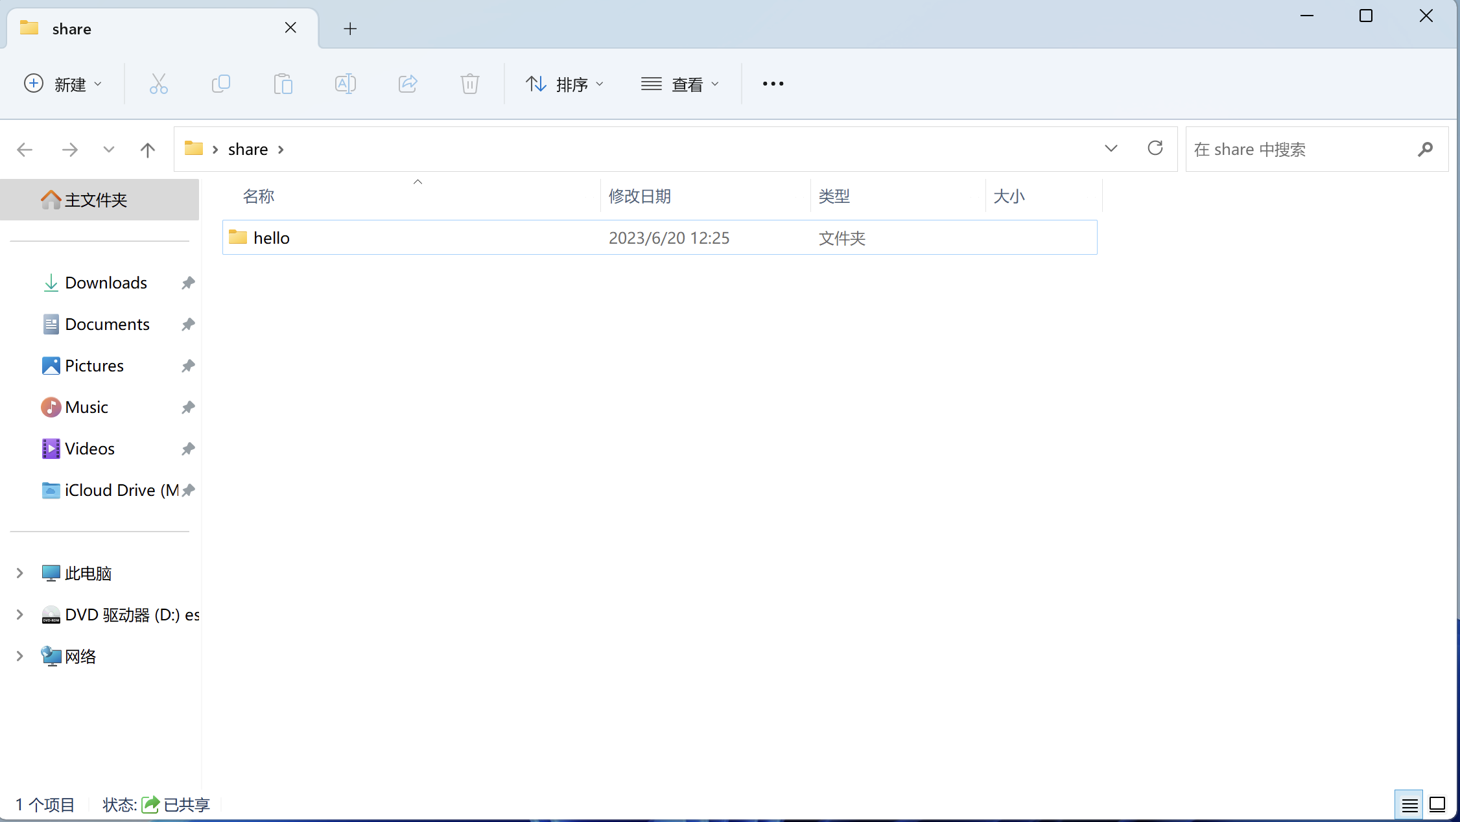Open the 新建 (New) dropdown
Screen dimensions: 1460x822
pos(63,84)
